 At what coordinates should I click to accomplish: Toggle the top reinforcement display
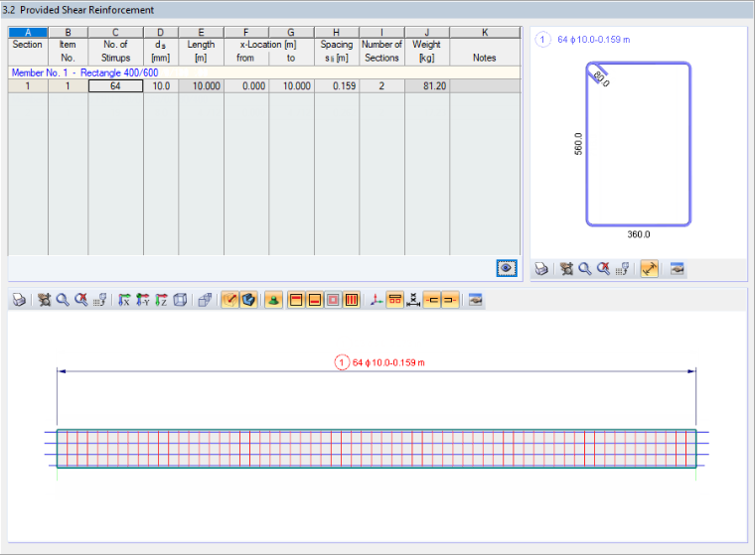coord(296,300)
